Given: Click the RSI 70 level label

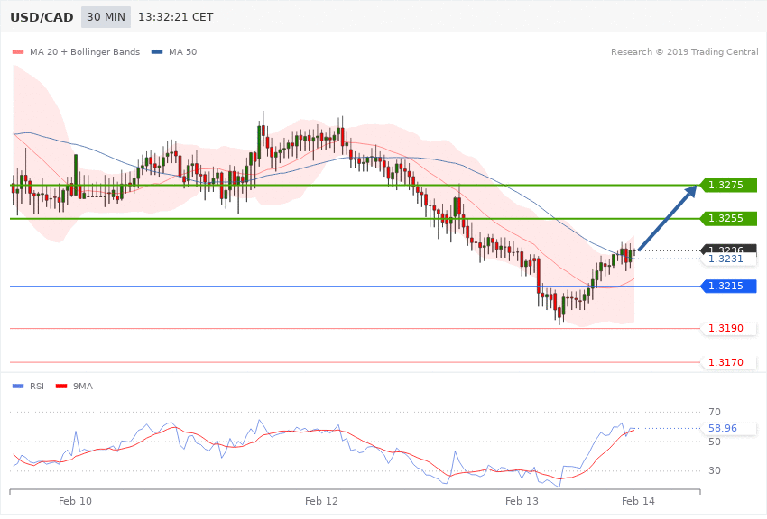Looking at the screenshot, I should pos(714,412).
